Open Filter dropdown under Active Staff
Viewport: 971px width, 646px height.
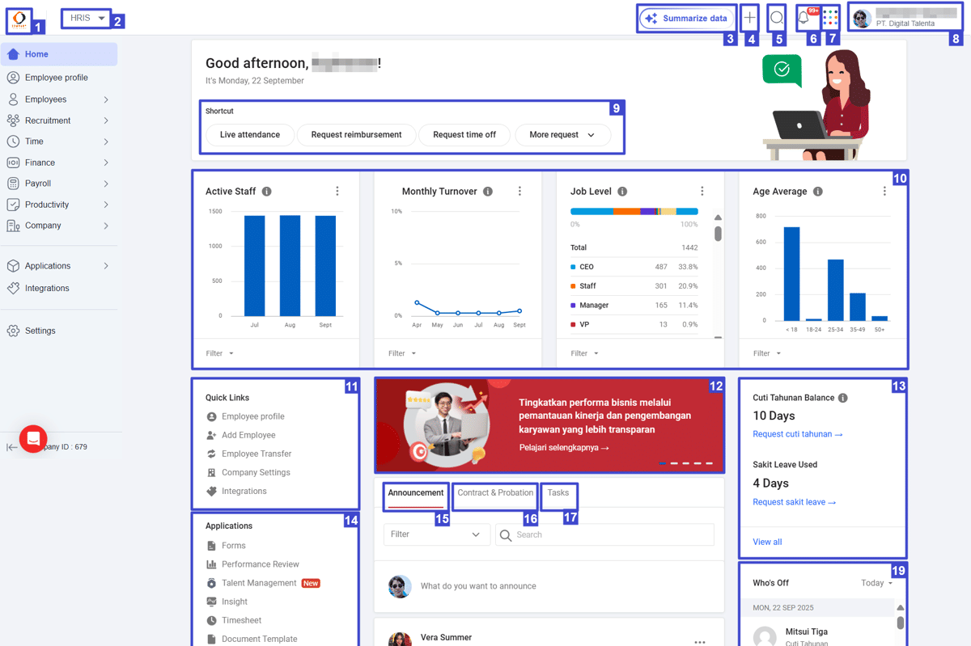[x=219, y=353]
